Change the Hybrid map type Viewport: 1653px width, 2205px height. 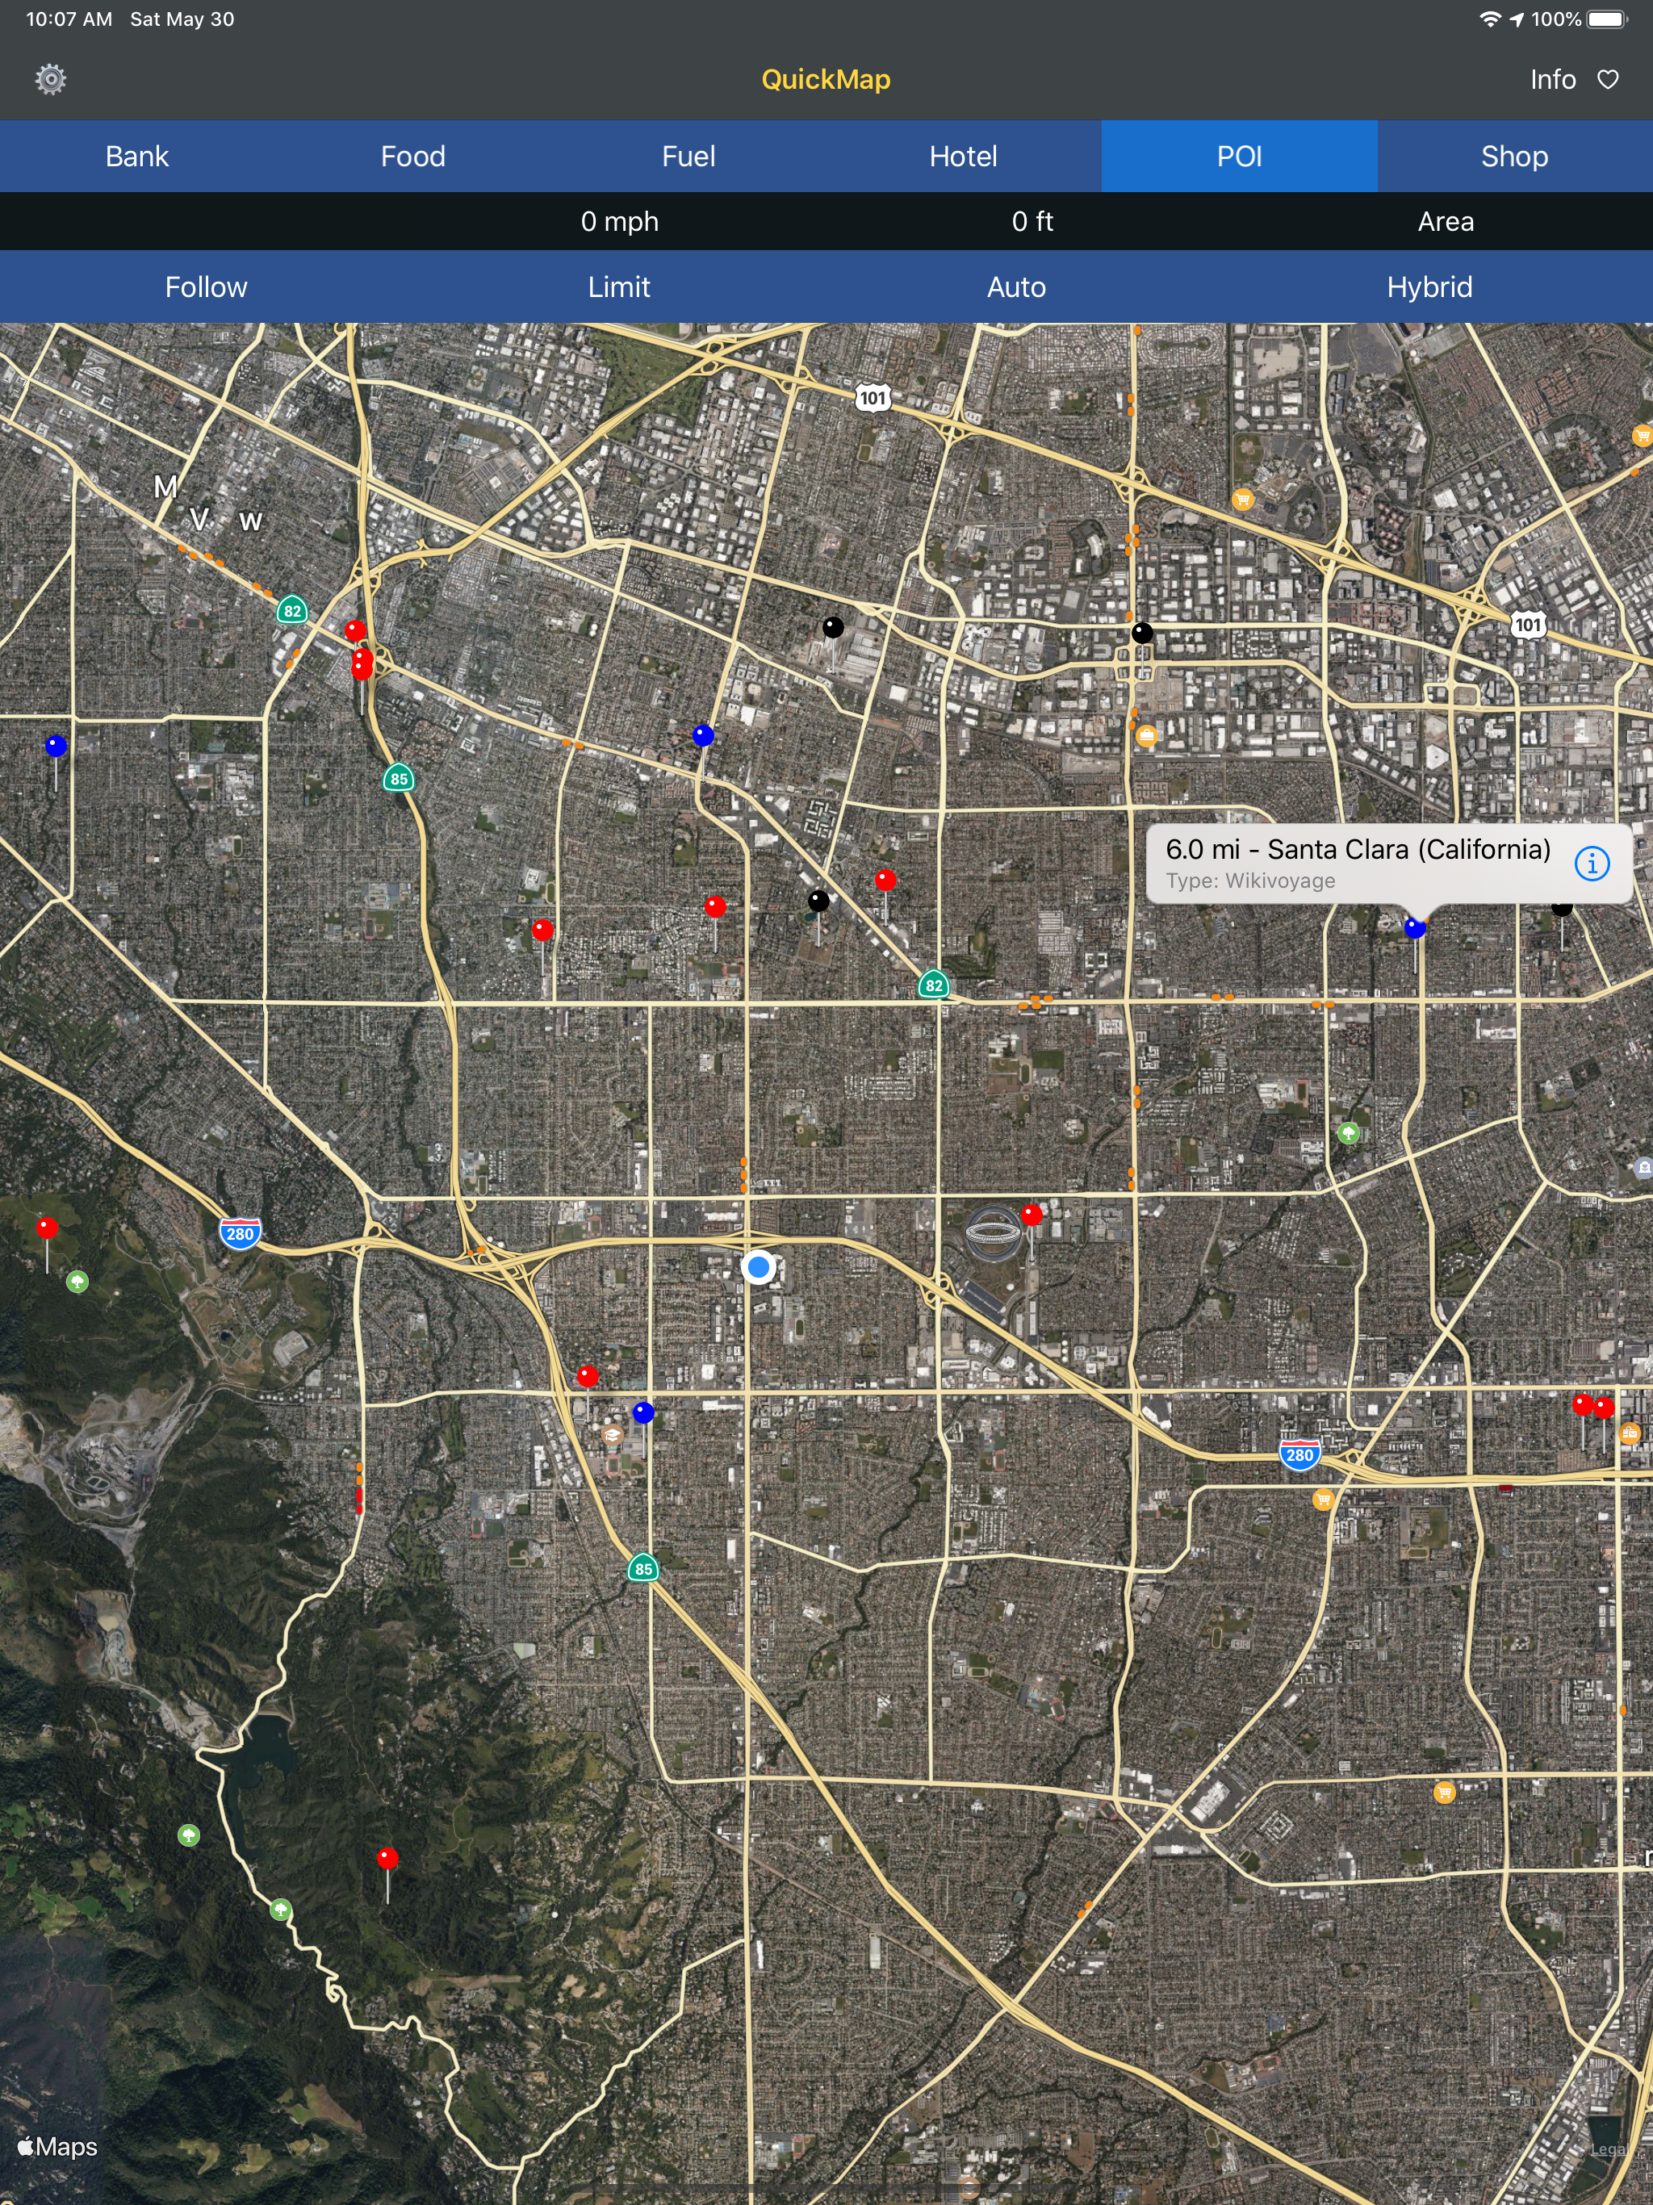pos(1429,287)
